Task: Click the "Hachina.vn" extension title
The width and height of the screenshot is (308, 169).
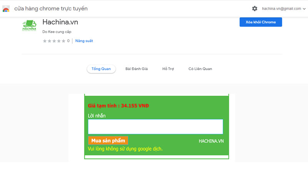Action: point(60,22)
